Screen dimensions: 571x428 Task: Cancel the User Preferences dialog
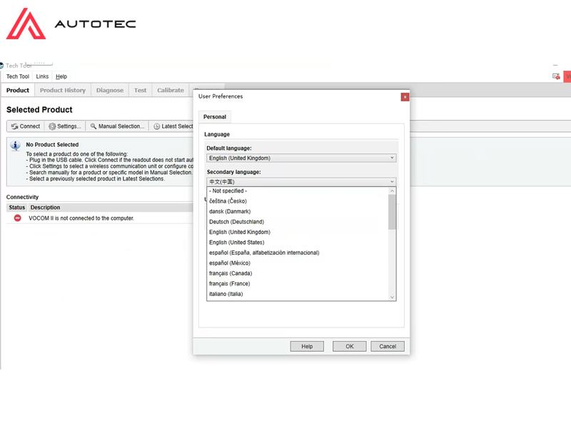click(x=388, y=347)
